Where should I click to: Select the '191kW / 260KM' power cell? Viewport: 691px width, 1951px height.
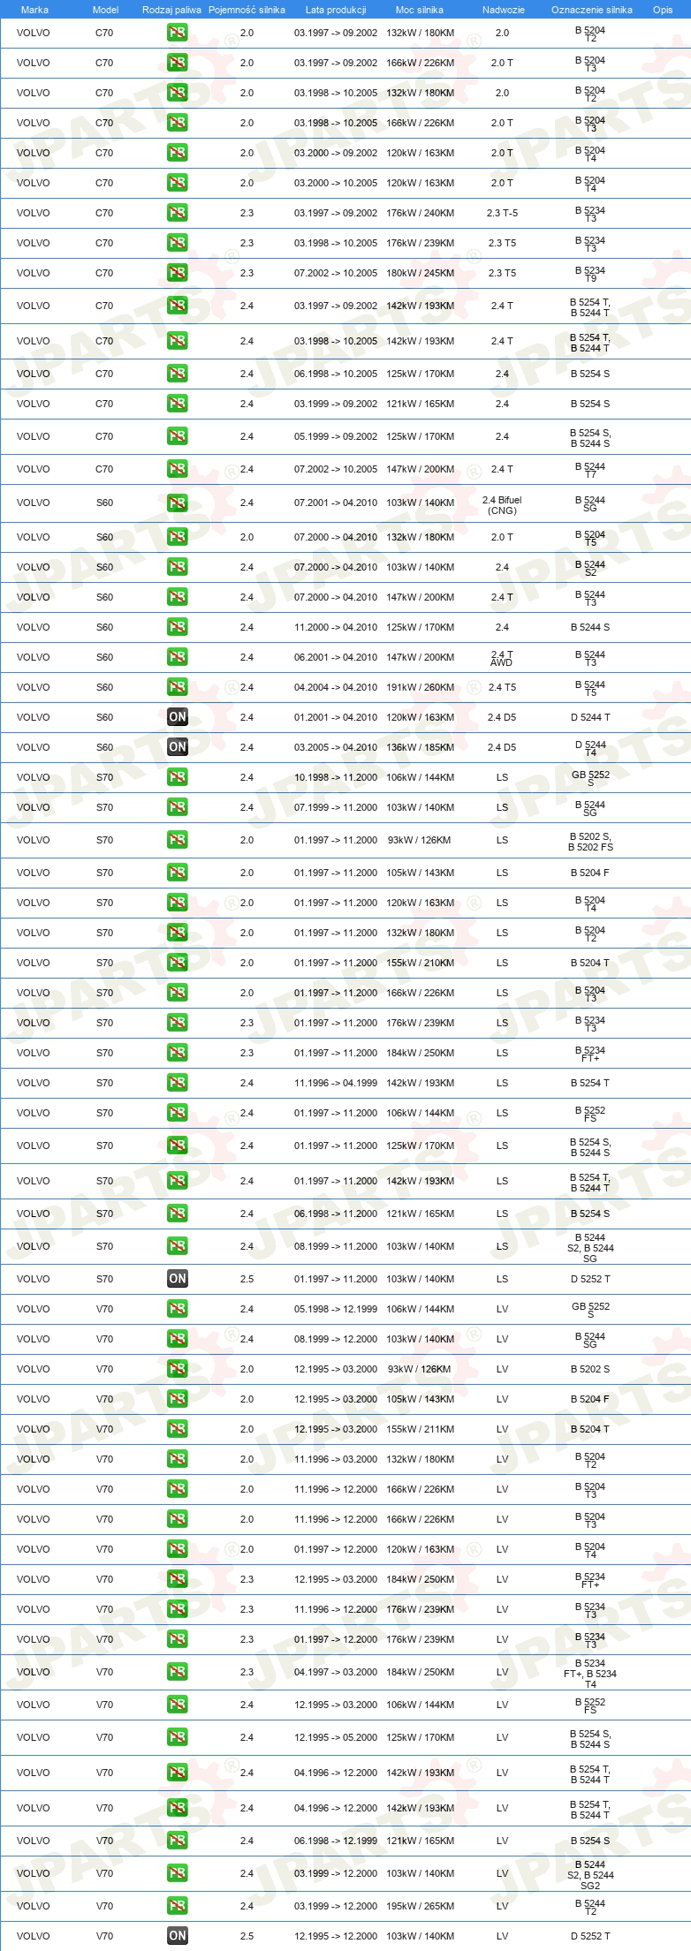[x=421, y=687]
